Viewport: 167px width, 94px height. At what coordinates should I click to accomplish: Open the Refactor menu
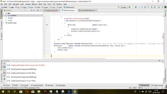(x=34, y=4)
